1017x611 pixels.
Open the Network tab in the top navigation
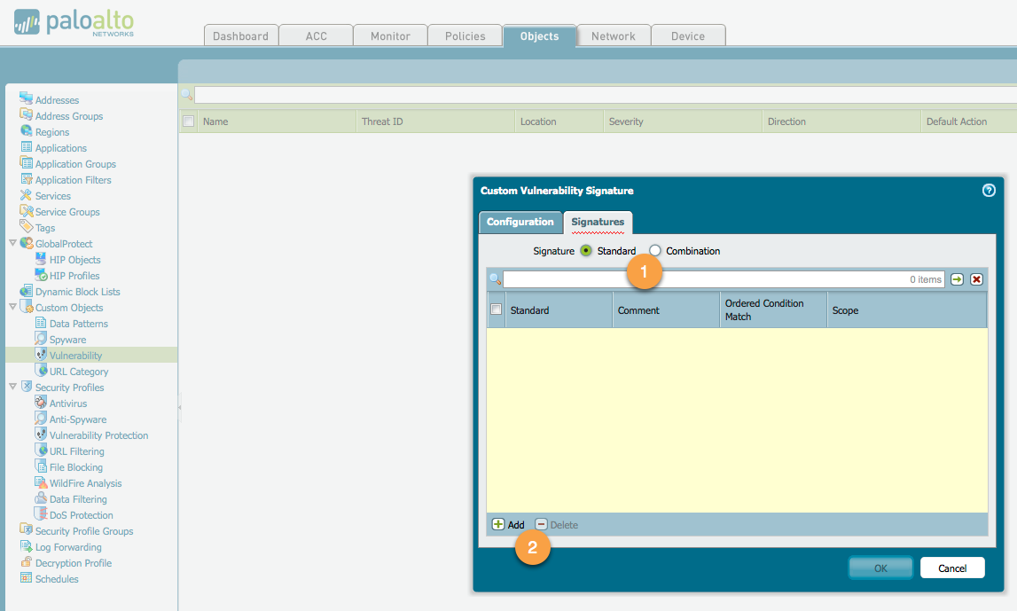point(613,35)
